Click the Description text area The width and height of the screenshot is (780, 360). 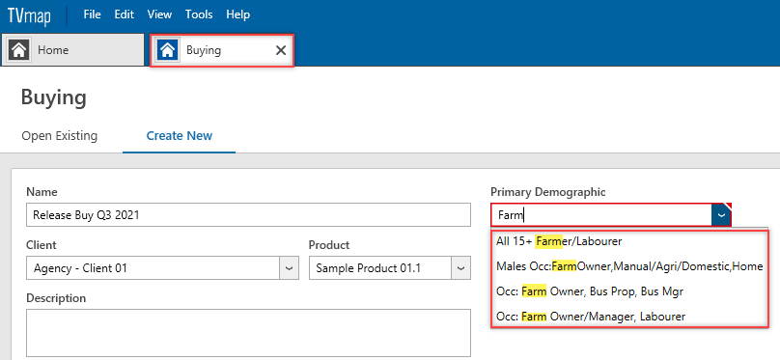[248, 333]
